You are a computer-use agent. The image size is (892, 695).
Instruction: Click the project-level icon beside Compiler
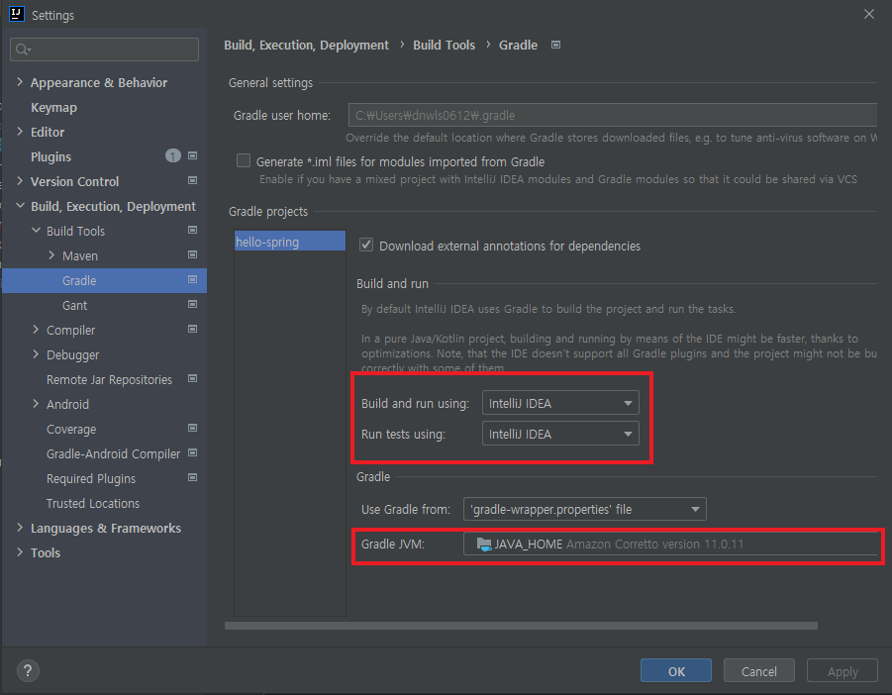tap(192, 330)
